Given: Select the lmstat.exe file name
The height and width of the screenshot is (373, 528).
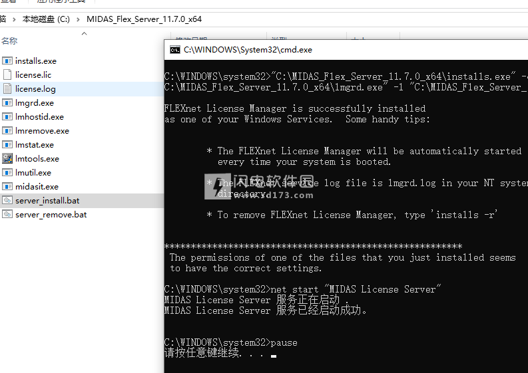Looking at the screenshot, I should [35, 145].
